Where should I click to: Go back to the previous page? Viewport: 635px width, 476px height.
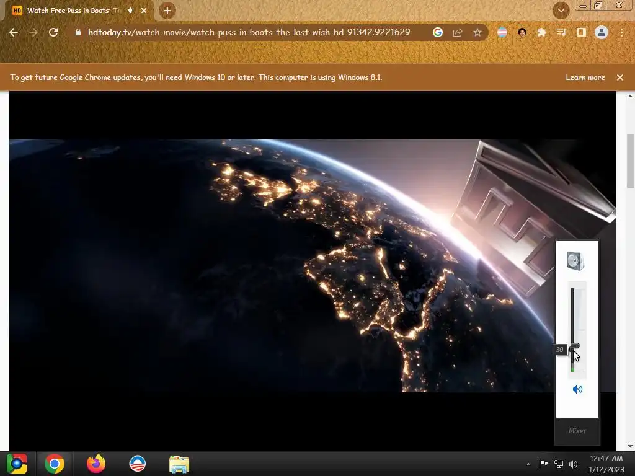point(14,32)
